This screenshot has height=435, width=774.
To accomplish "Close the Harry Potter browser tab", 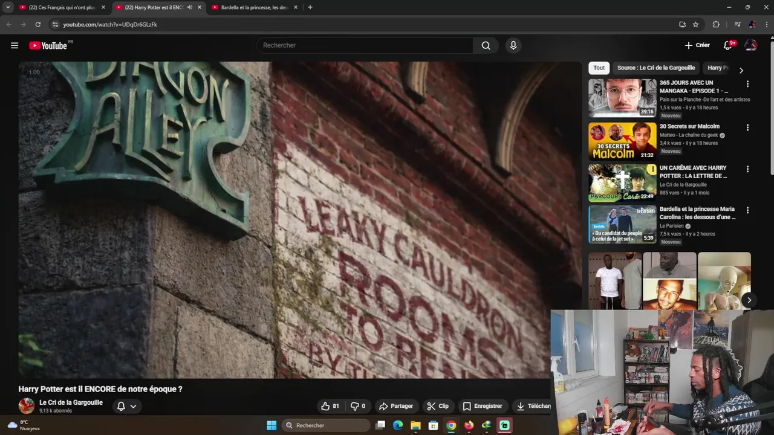I will pos(200,7).
